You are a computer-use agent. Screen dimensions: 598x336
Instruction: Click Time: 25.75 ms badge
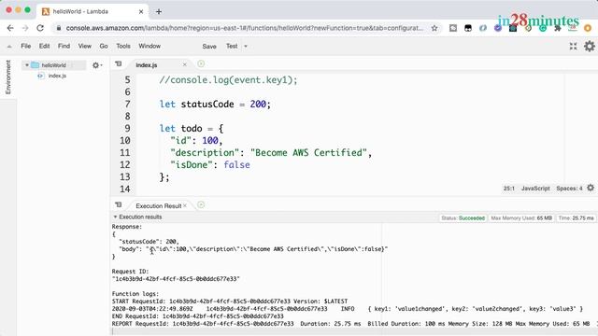tap(576, 218)
